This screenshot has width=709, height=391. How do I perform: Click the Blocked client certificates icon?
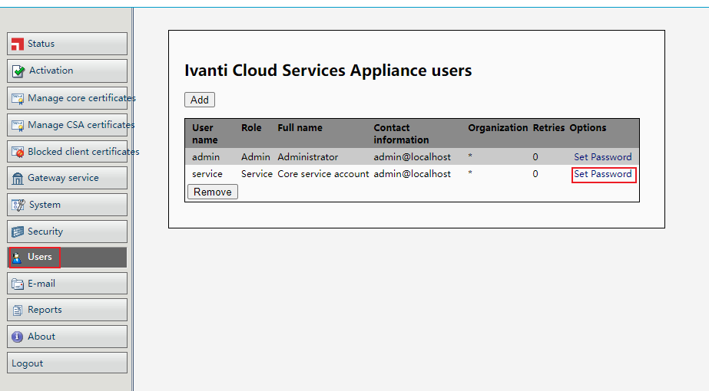coord(18,152)
